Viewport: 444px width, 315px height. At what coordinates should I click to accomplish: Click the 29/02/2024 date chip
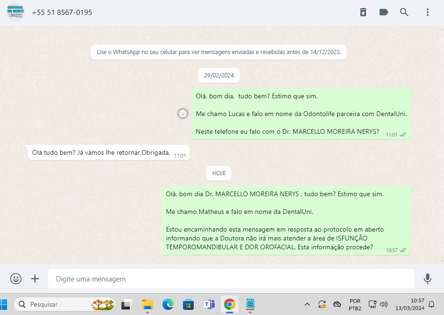(219, 75)
